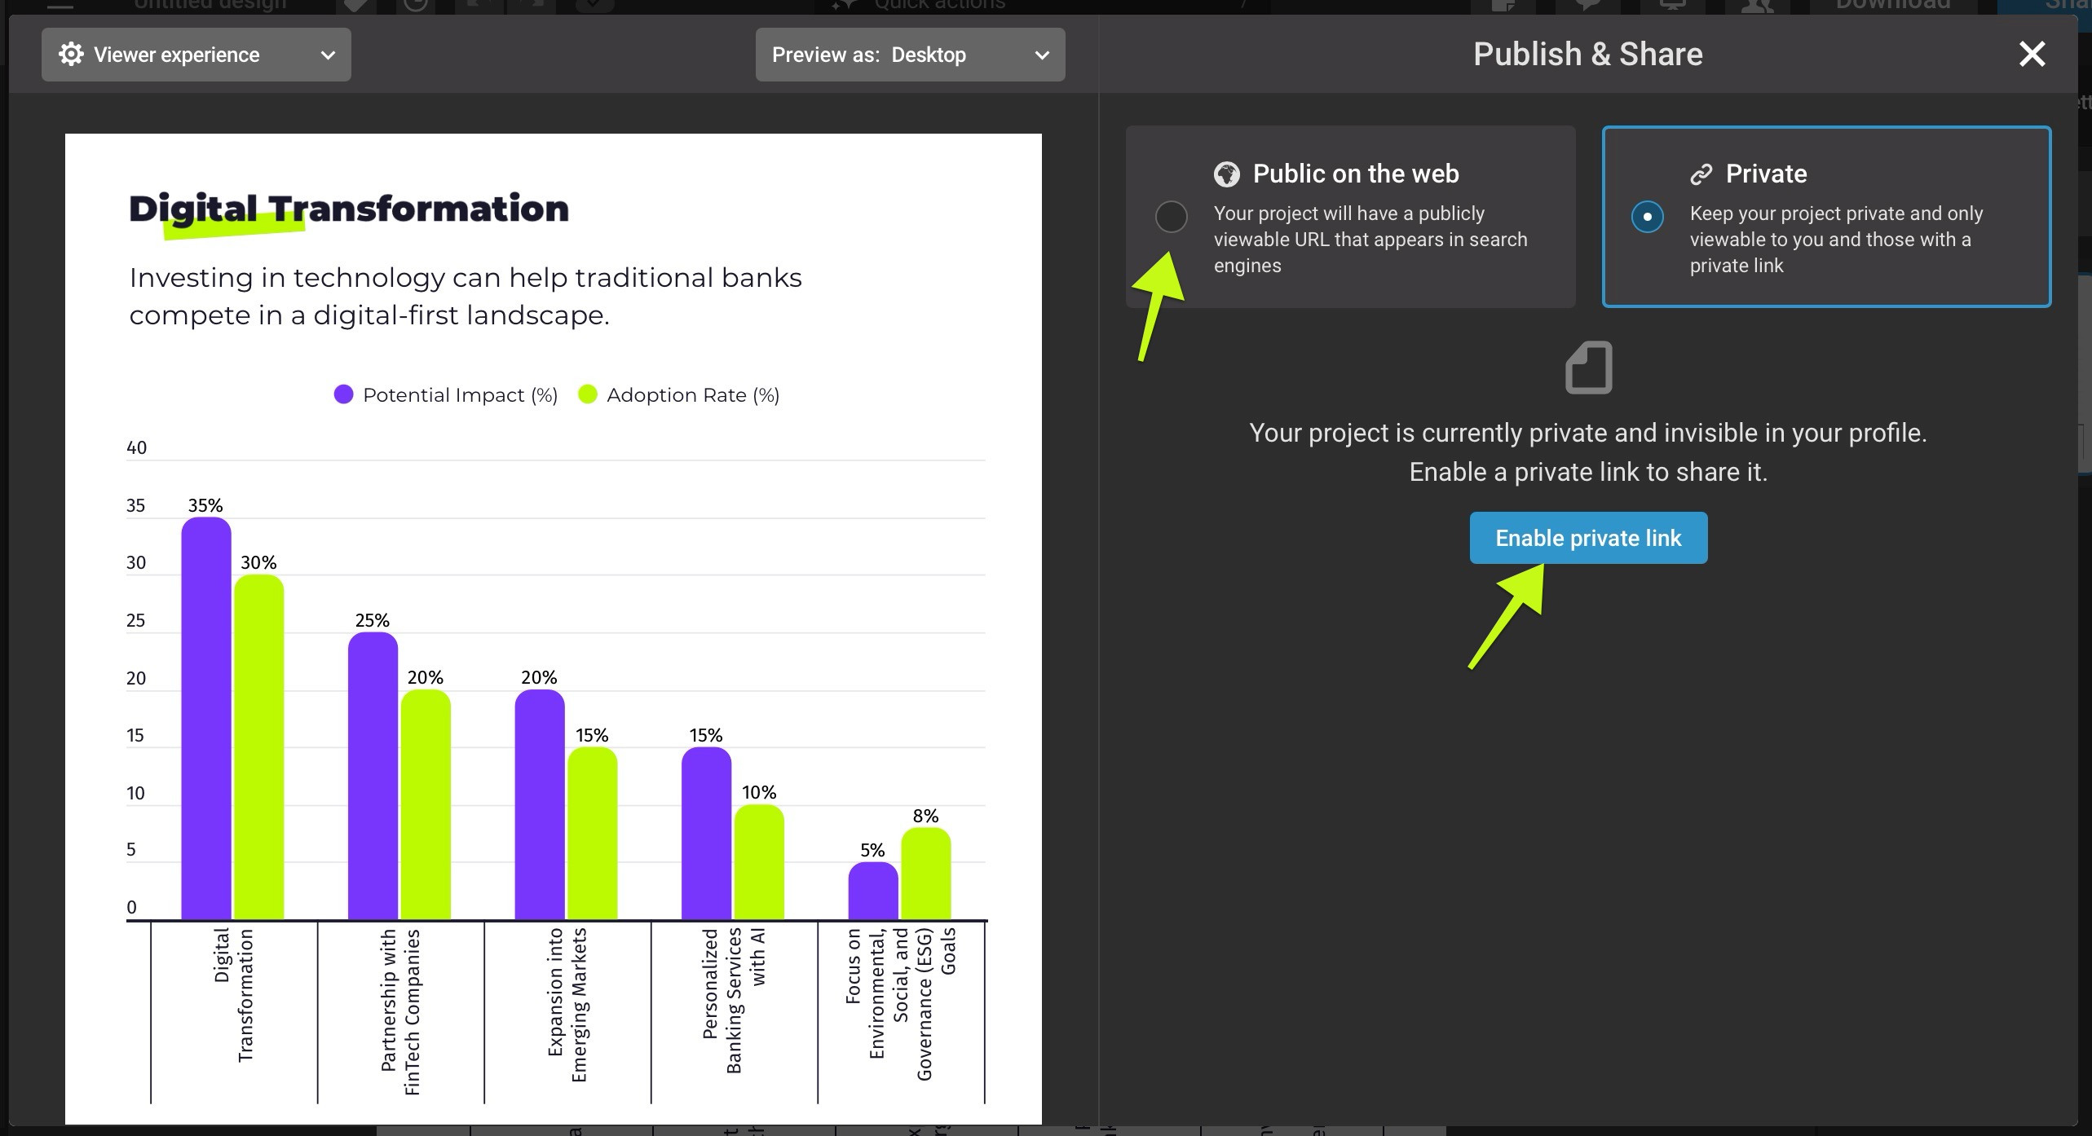Open the Preview as Desktop dropdown arrow

click(x=1041, y=55)
